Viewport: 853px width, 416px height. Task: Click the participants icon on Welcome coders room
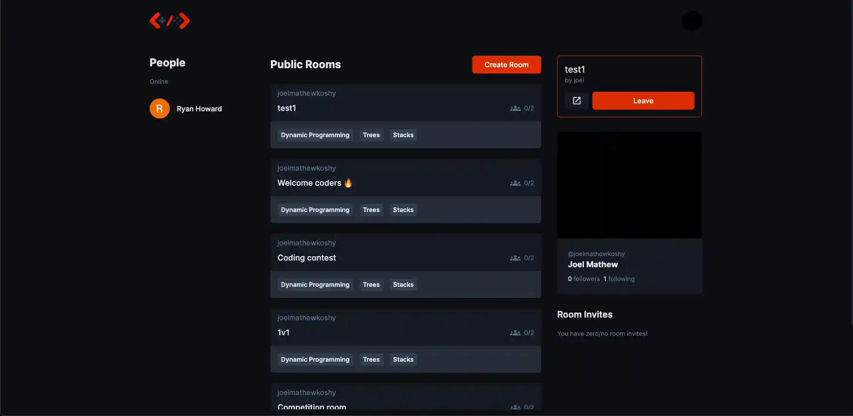tap(515, 183)
